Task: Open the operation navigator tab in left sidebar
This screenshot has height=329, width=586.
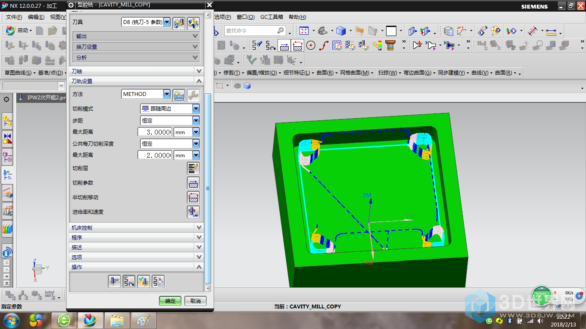Action: [x=7, y=174]
